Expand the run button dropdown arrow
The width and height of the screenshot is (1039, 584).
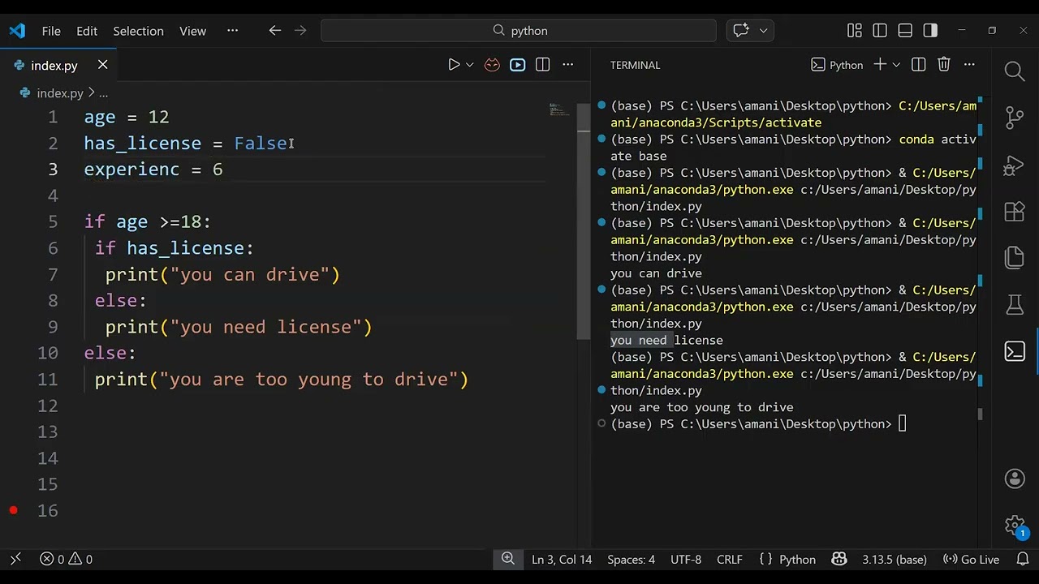469,65
